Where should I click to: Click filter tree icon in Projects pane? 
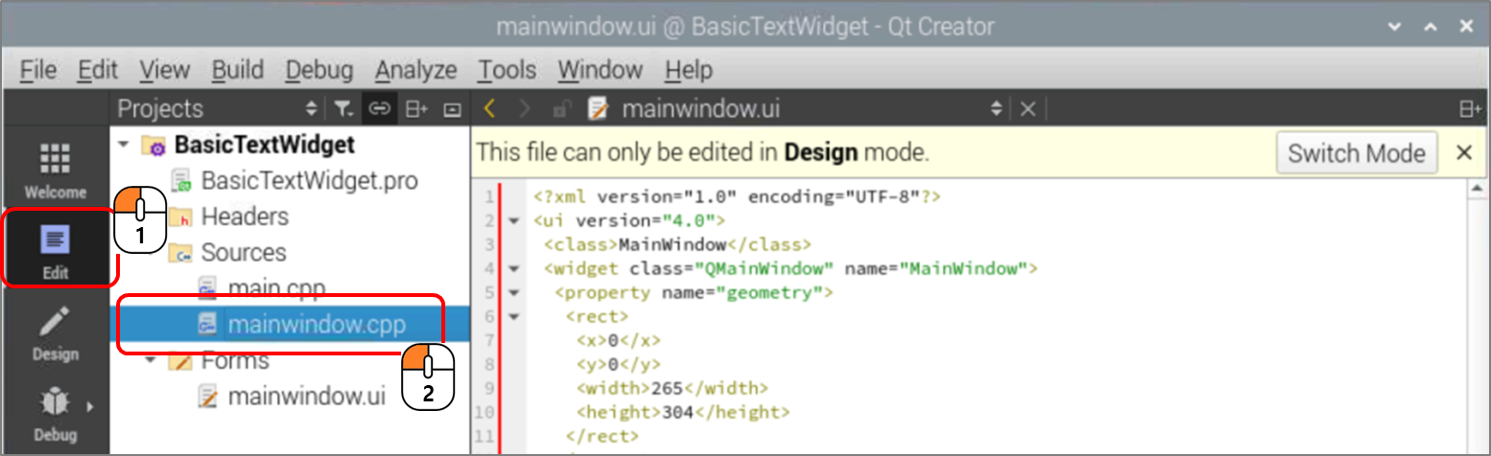[343, 109]
